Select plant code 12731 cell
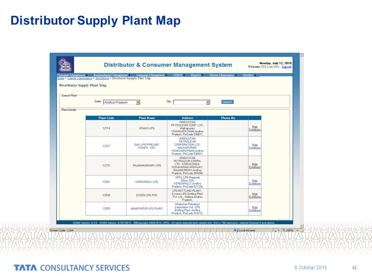372x279 pixels. click(x=106, y=165)
